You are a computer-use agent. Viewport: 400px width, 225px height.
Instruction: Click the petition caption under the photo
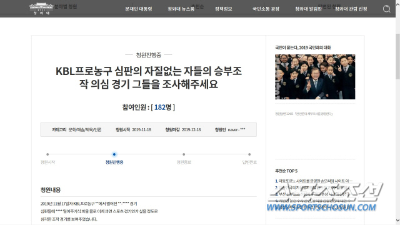pos(304,114)
